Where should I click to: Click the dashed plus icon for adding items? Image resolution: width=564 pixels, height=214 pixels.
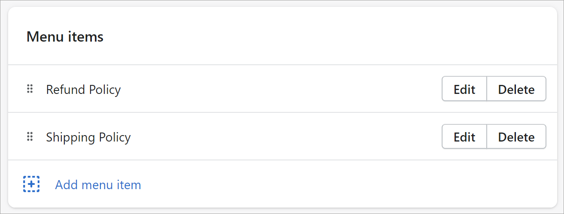pyautogui.click(x=31, y=184)
